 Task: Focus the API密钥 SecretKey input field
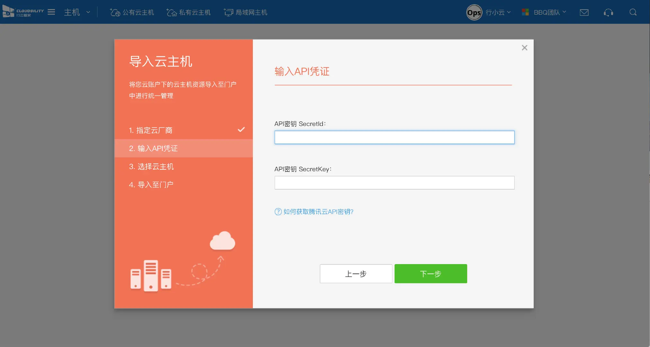pos(394,183)
